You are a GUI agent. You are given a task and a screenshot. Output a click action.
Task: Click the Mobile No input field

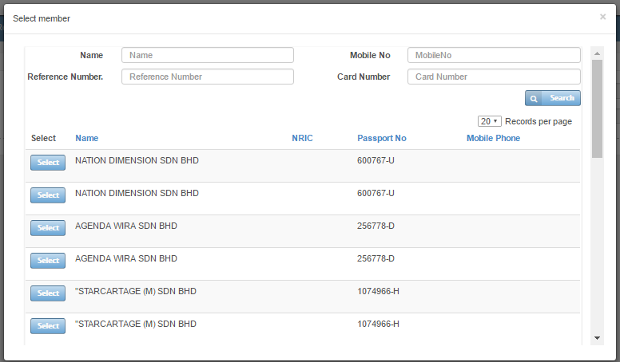(x=494, y=55)
